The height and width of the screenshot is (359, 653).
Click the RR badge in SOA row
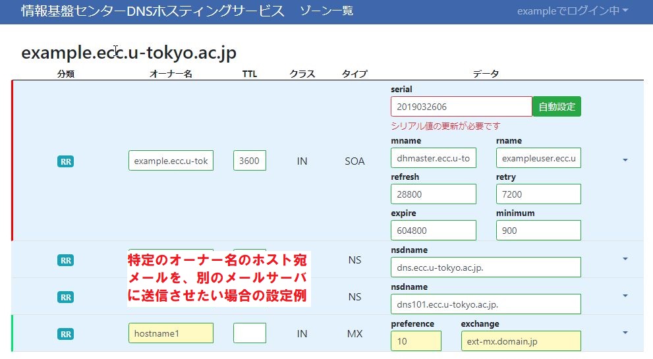pyautogui.click(x=65, y=161)
